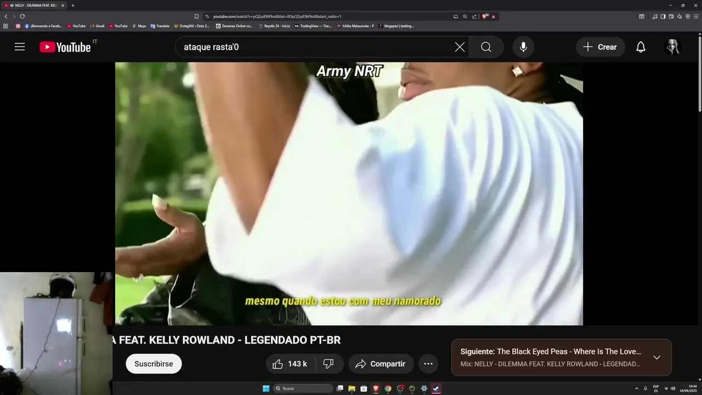702x395 pixels.
Task: Open the zoom magnifier in address bar
Action: [x=465, y=16]
